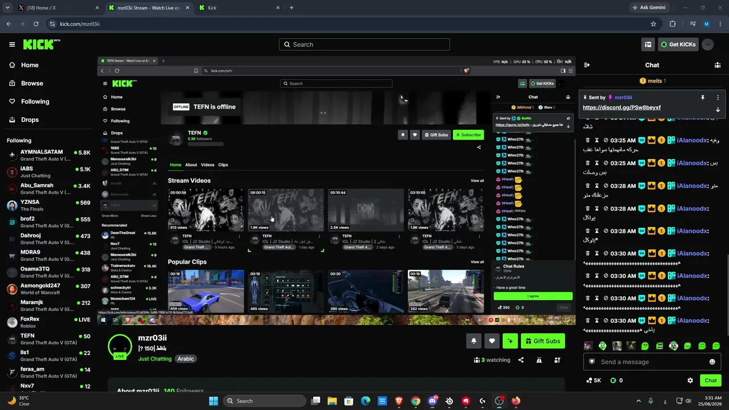Open chat settings gear

[x=690, y=380]
